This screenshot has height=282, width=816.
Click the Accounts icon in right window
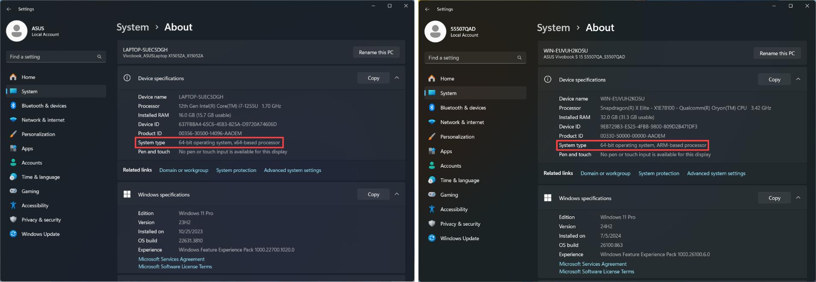click(432, 166)
